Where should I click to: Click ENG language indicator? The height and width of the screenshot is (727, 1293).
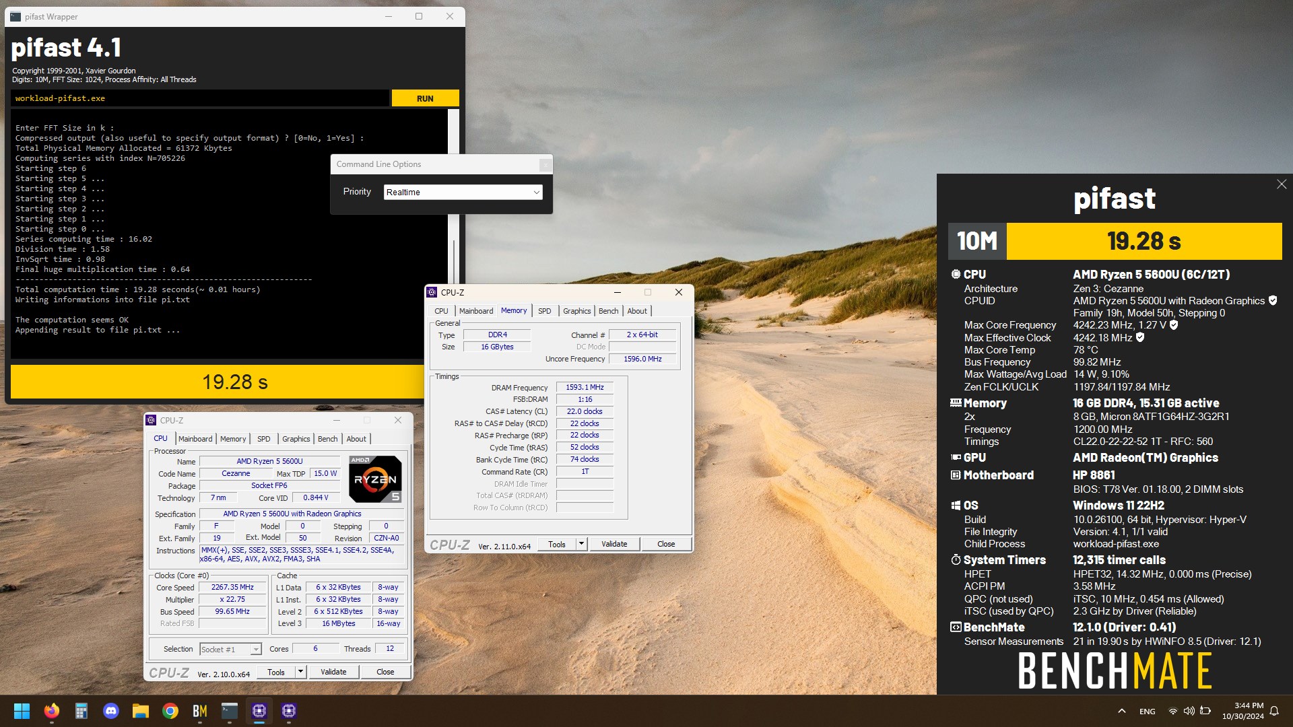coord(1148,711)
